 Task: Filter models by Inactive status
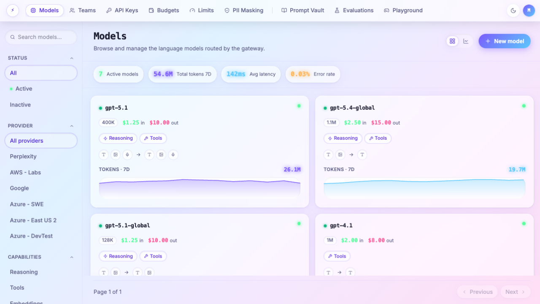click(x=41, y=105)
